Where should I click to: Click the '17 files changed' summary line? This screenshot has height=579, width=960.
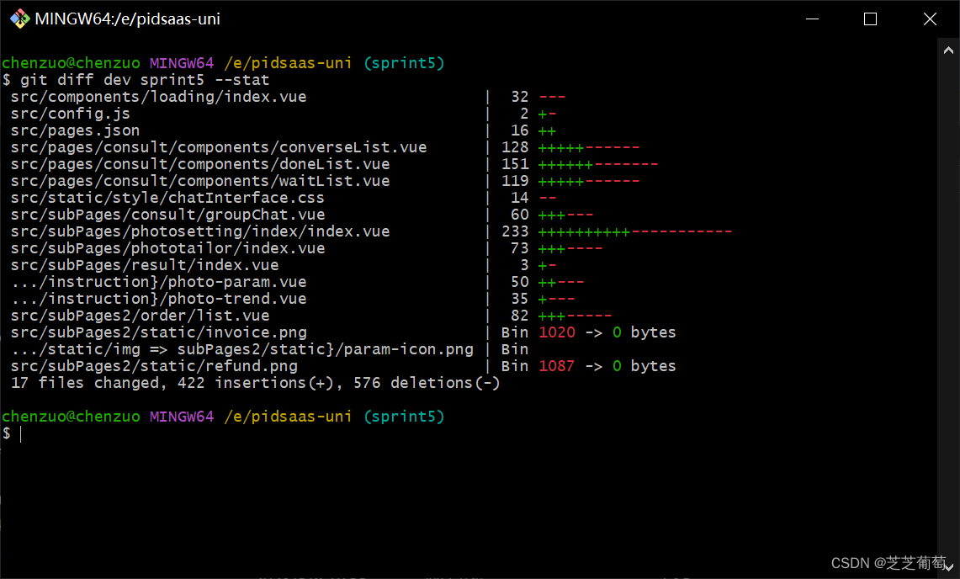pos(255,384)
